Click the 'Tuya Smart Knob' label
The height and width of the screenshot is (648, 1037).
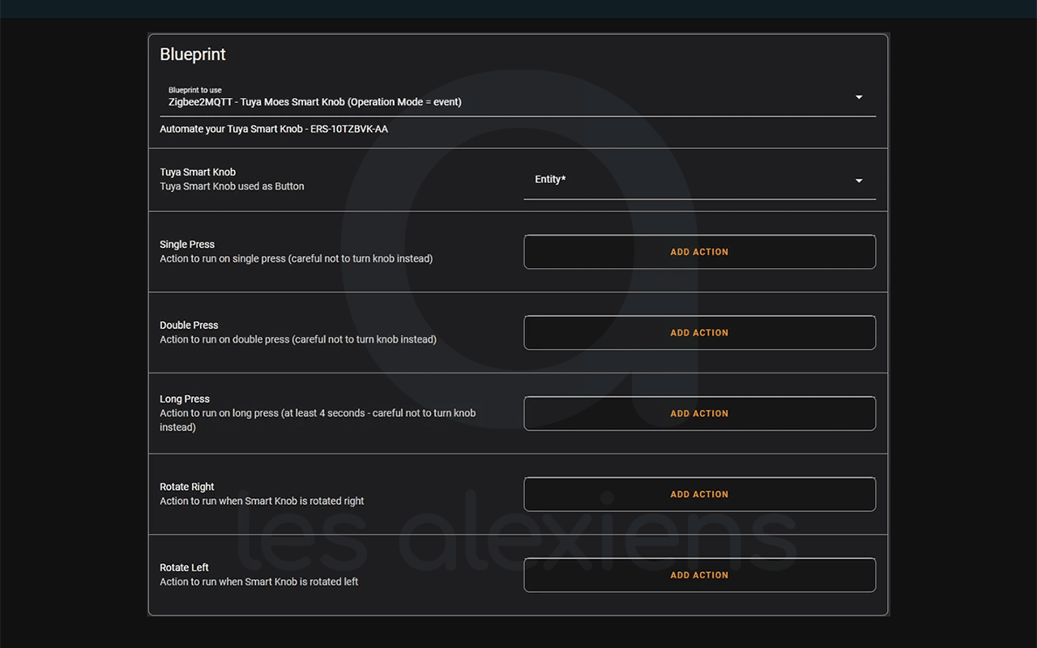[x=198, y=172]
